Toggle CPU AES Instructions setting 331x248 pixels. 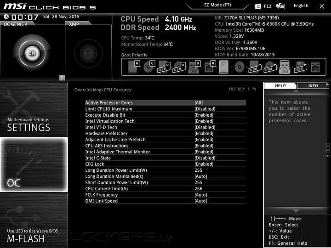165,146
